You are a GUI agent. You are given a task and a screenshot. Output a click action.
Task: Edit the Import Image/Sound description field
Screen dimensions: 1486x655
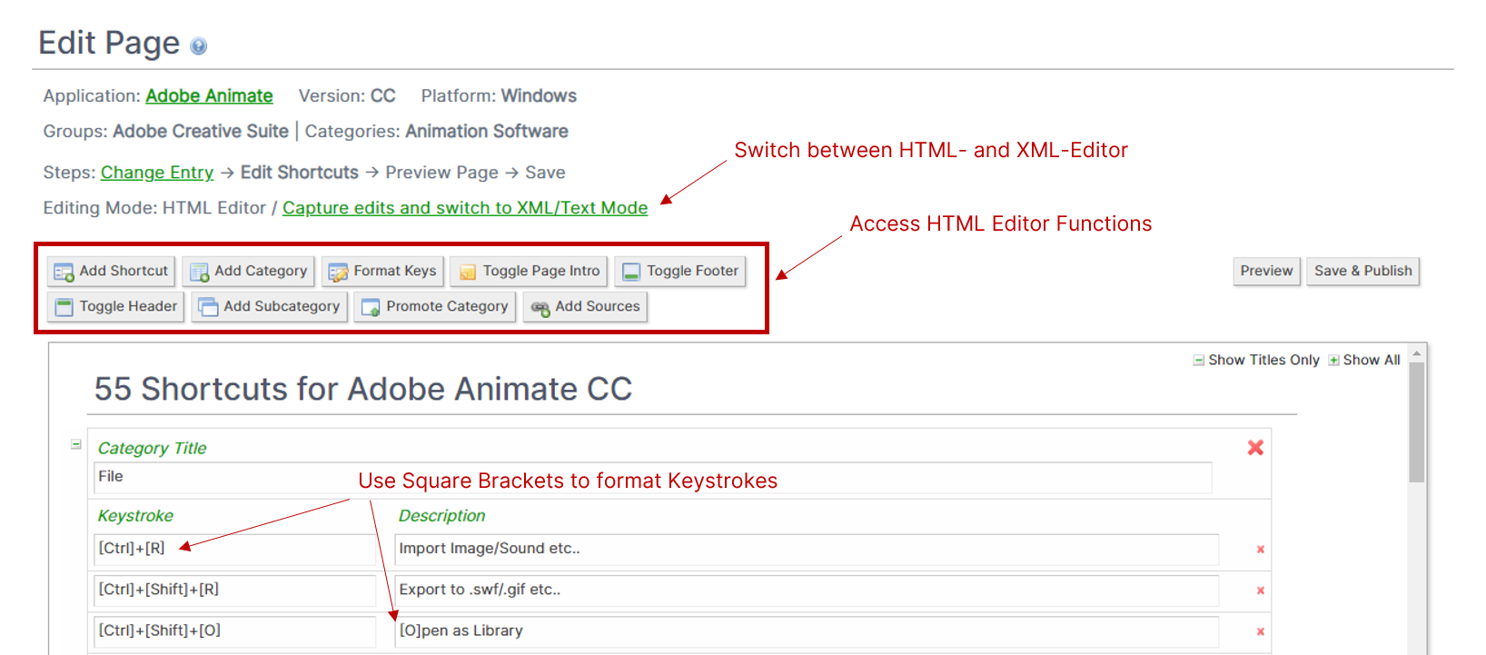(x=807, y=550)
